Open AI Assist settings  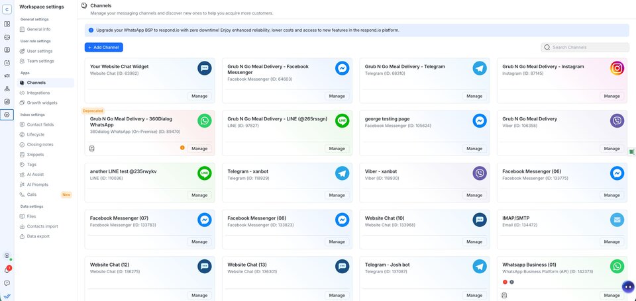(x=46, y=175)
